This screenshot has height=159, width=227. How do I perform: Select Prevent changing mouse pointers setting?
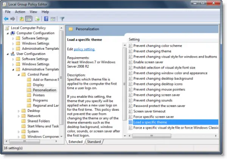pyautogui.click(x=159, y=90)
